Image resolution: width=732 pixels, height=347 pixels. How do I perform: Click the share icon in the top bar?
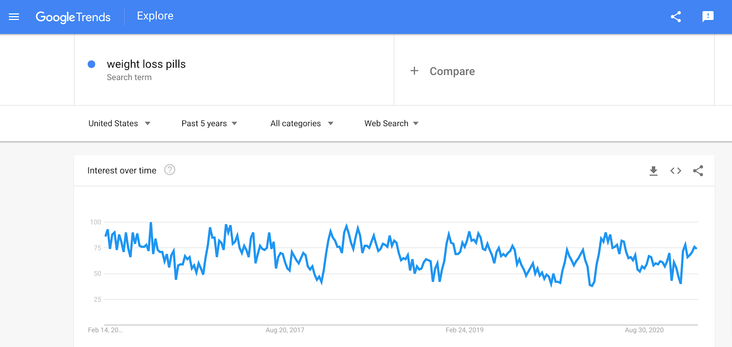pos(676,16)
